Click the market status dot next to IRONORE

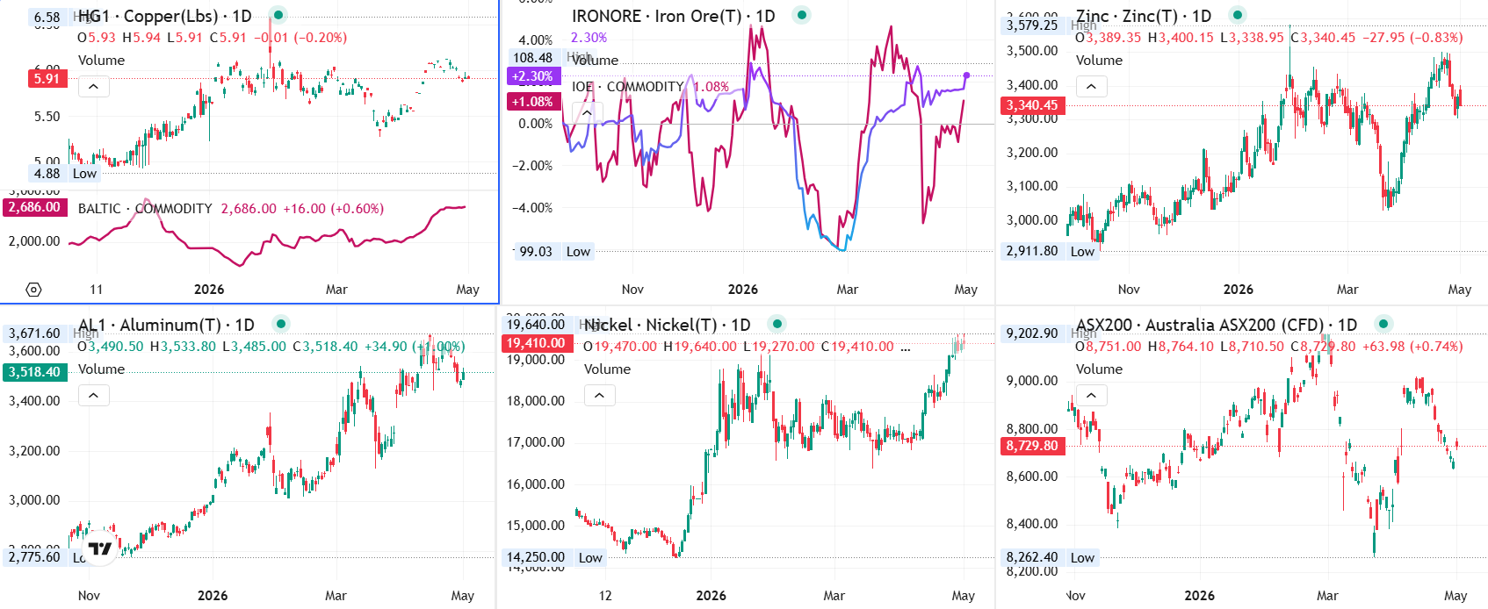click(801, 15)
